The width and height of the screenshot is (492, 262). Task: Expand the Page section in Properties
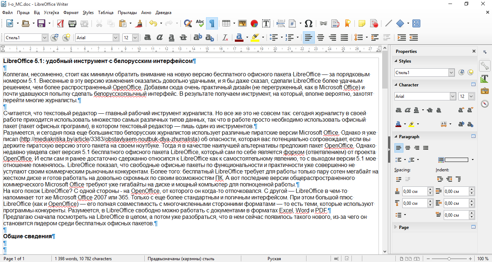click(404, 227)
